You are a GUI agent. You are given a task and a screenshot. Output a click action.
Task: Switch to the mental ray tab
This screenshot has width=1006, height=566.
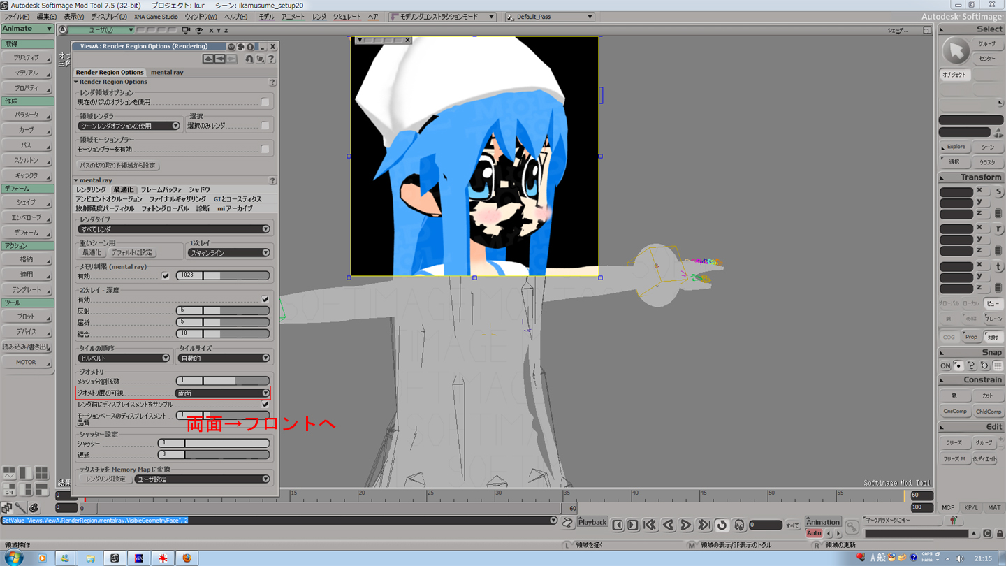click(x=167, y=72)
